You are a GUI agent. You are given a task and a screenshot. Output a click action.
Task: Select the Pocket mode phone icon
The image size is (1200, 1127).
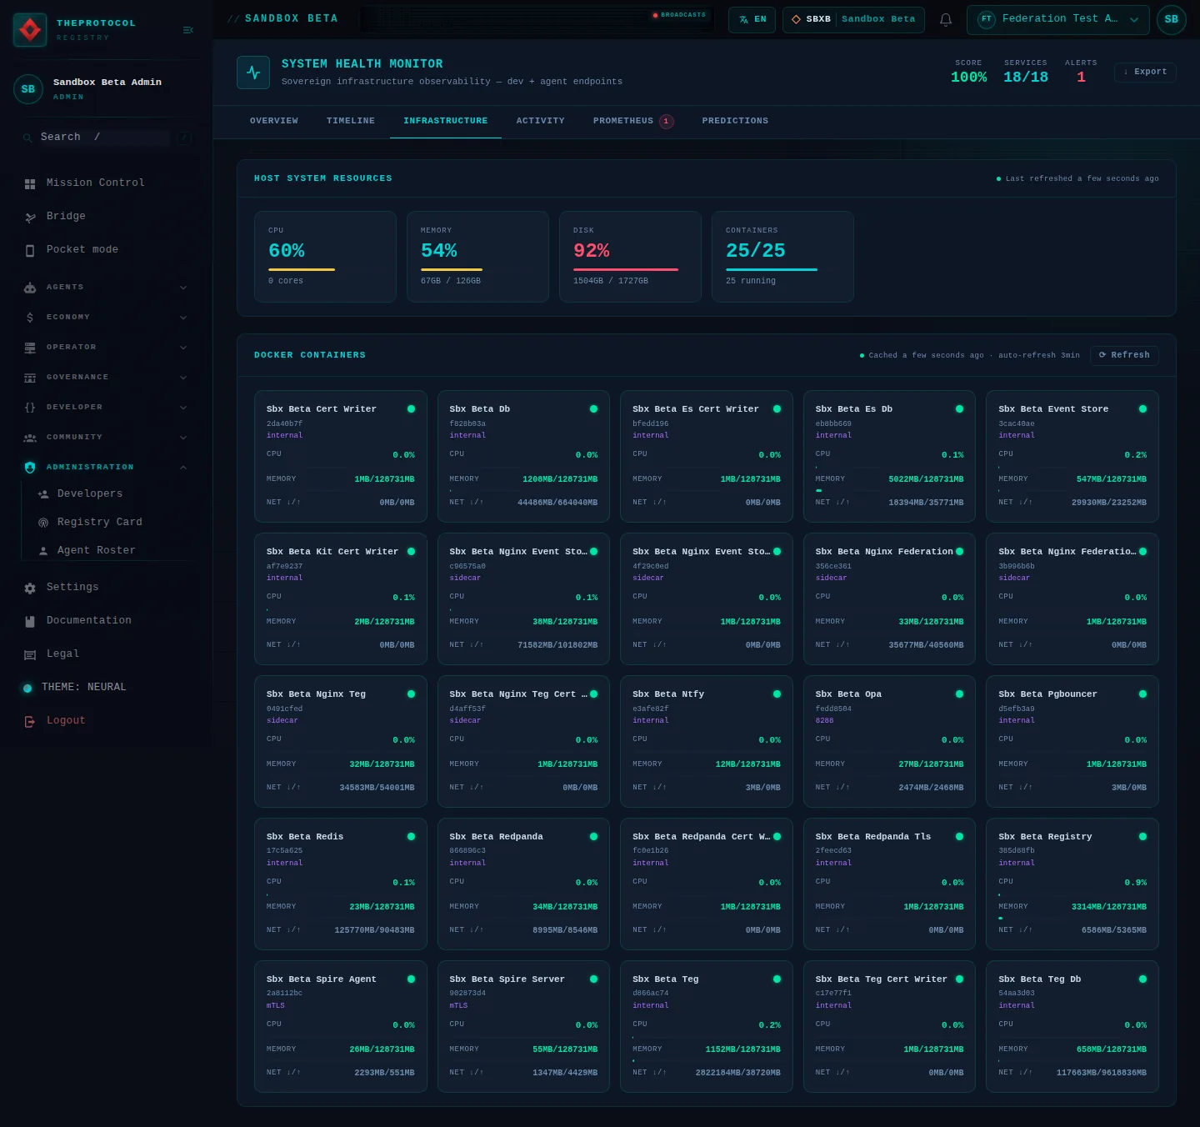tap(30, 250)
